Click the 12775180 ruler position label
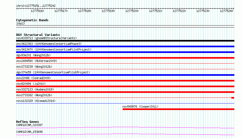 [x=85, y=11]
